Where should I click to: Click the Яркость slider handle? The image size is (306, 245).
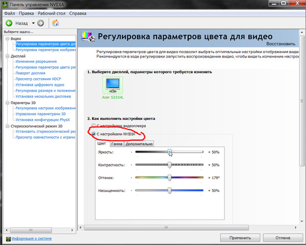[x=170, y=152]
